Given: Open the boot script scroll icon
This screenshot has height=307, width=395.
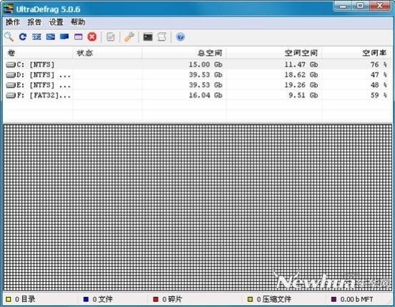Looking at the screenshot, I should click(161, 37).
